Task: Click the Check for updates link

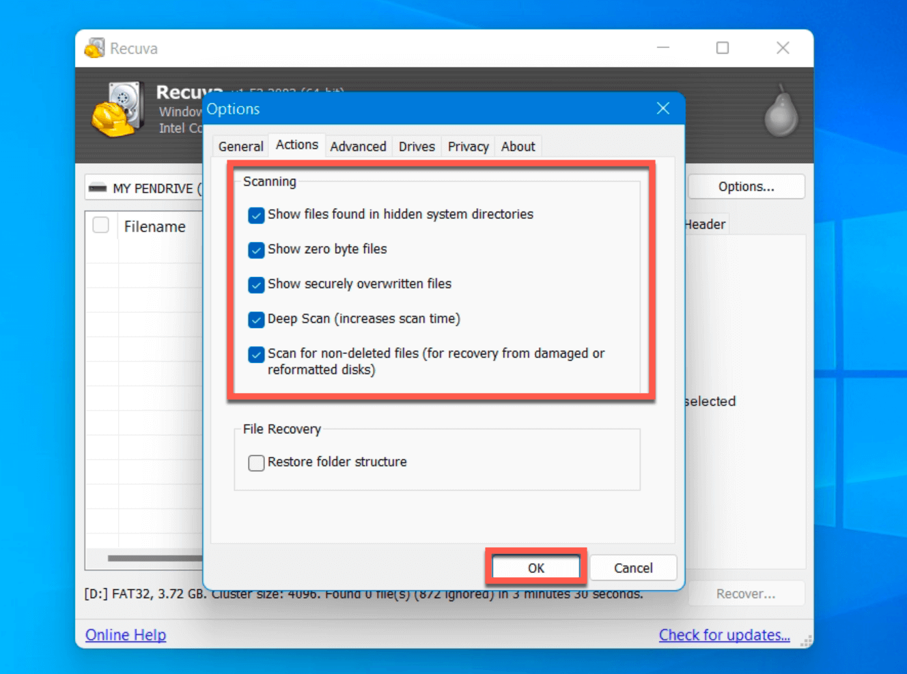Action: pyautogui.click(x=724, y=635)
